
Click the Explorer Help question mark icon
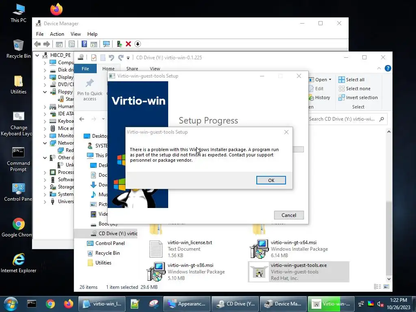388,68
